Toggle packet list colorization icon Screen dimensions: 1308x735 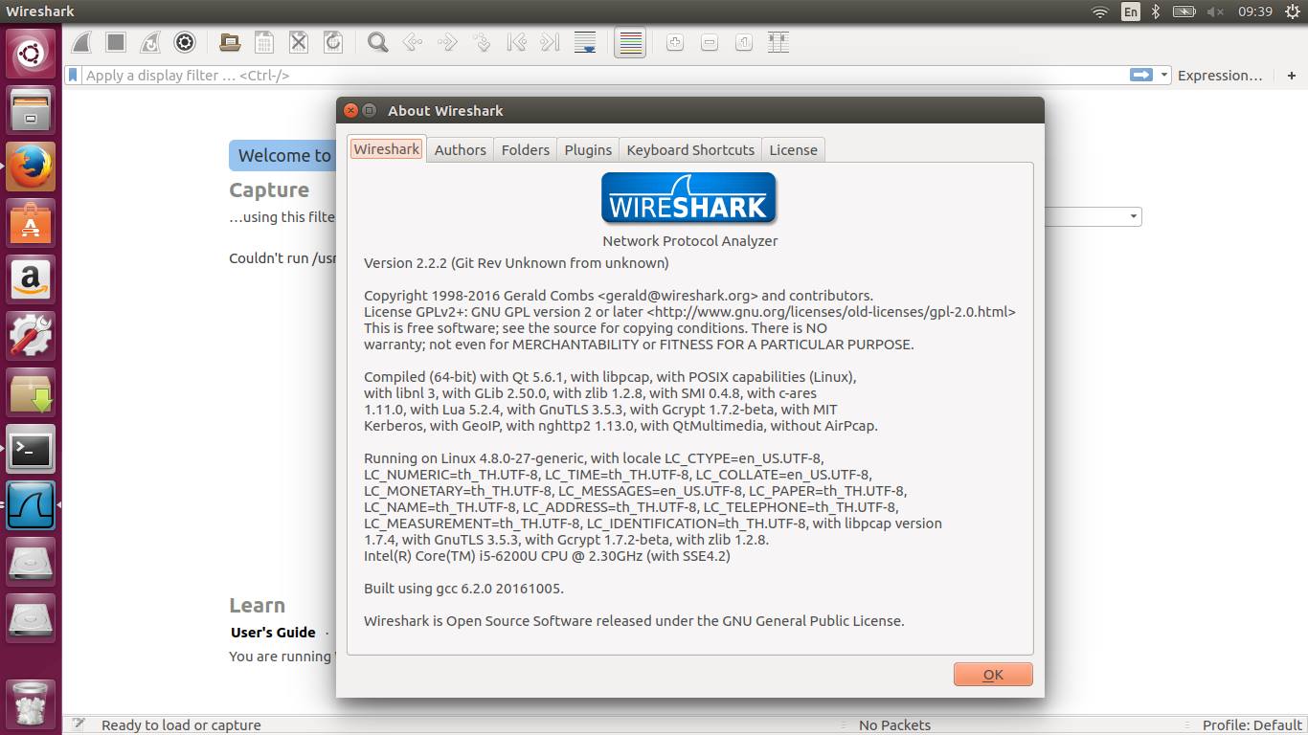[630, 42]
